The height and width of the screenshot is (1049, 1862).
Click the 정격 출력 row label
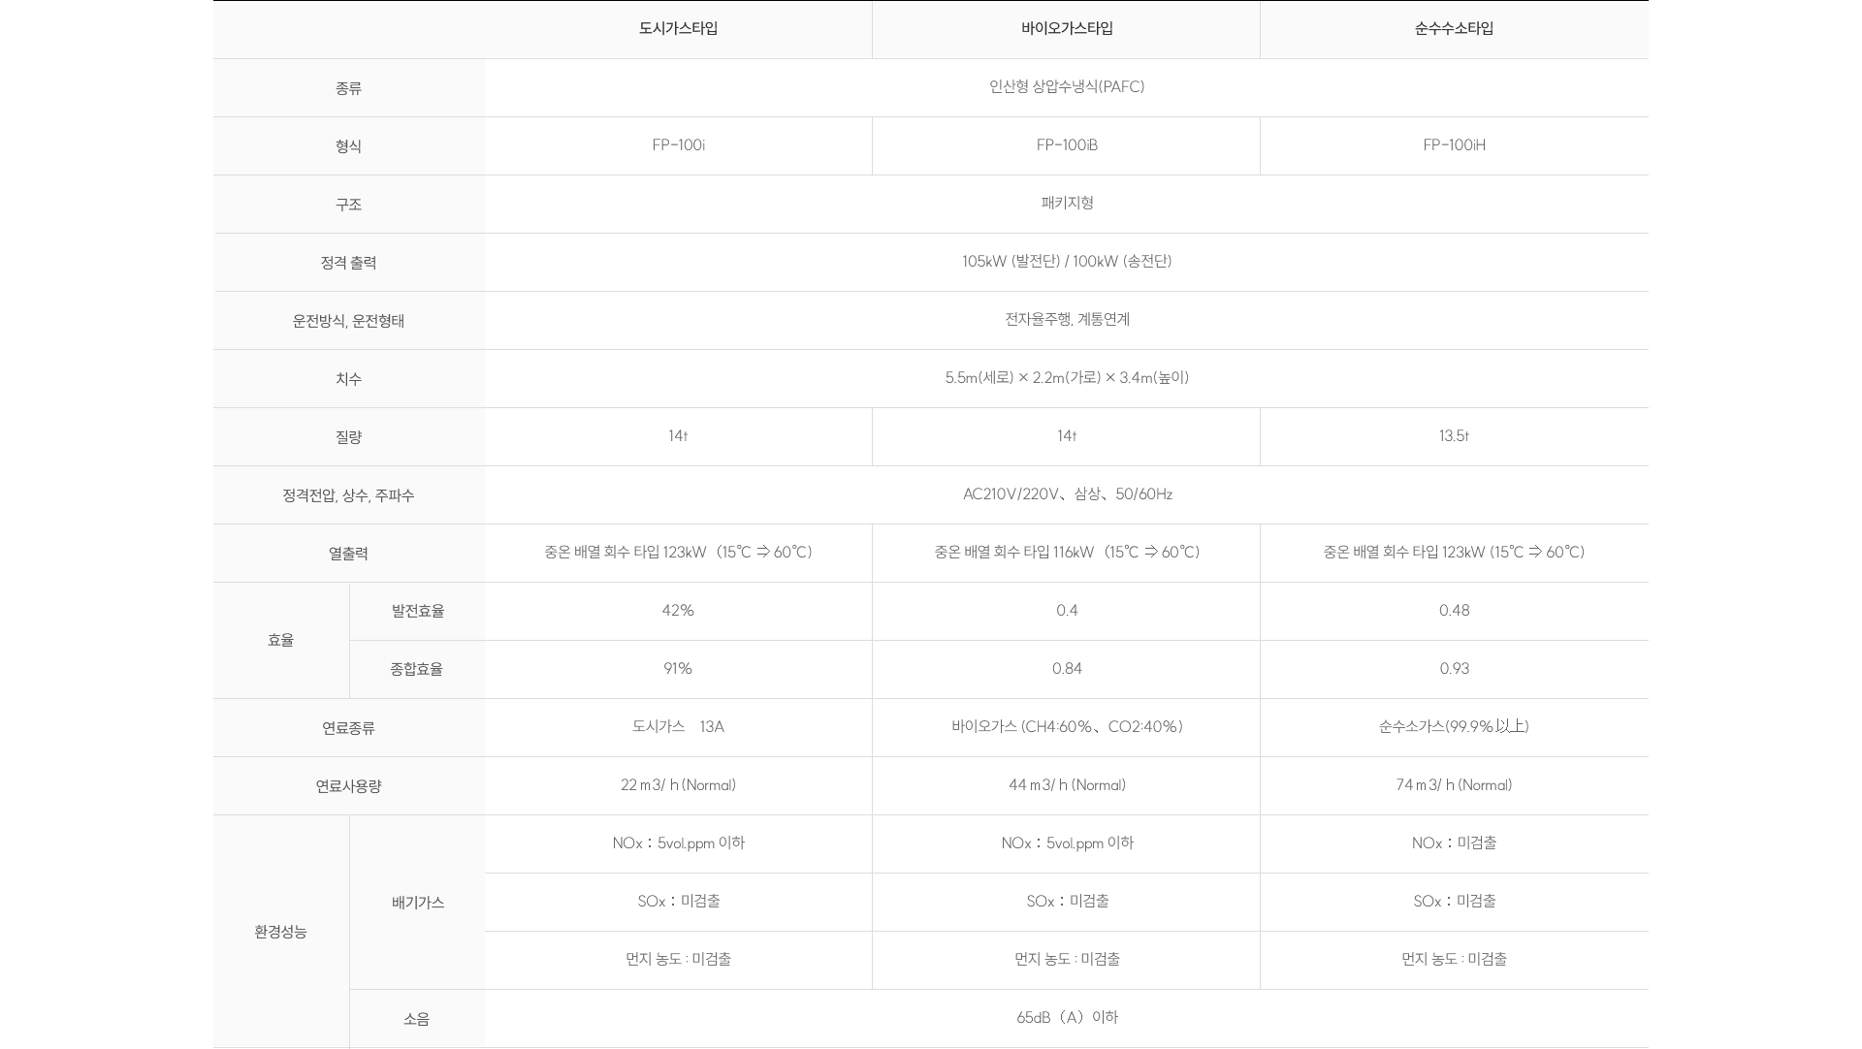click(x=348, y=263)
